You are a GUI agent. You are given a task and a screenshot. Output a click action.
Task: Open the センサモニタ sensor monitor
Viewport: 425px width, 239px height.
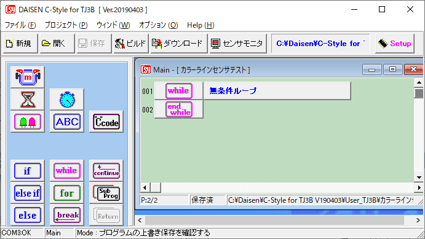tap(238, 43)
